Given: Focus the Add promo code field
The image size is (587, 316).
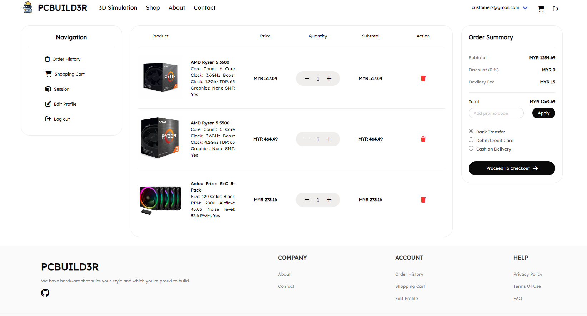Looking at the screenshot, I should click(496, 113).
